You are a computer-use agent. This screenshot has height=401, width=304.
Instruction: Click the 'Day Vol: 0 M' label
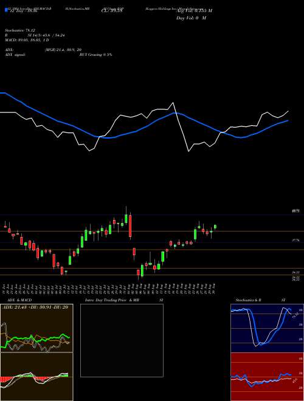point(191,18)
